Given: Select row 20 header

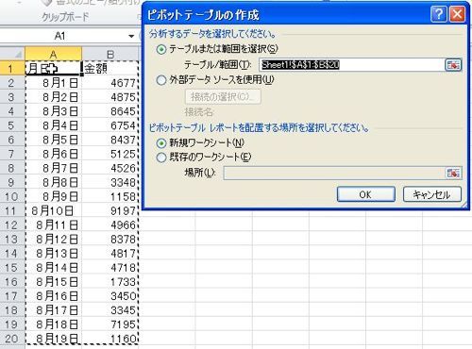Looking at the screenshot, I should 12,339.
